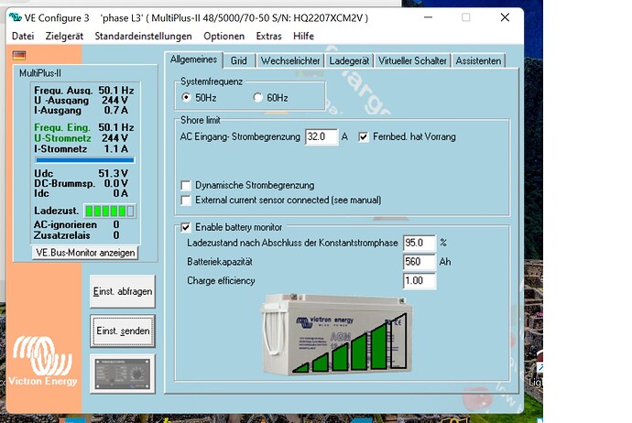Click the Einst. abfragen button
The width and height of the screenshot is (632, 423).
click(x=123, y=291)
